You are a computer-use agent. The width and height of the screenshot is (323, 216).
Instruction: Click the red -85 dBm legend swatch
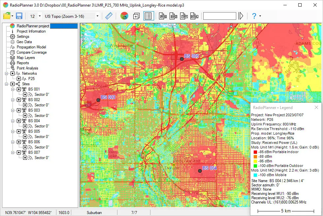click(255, 152)
